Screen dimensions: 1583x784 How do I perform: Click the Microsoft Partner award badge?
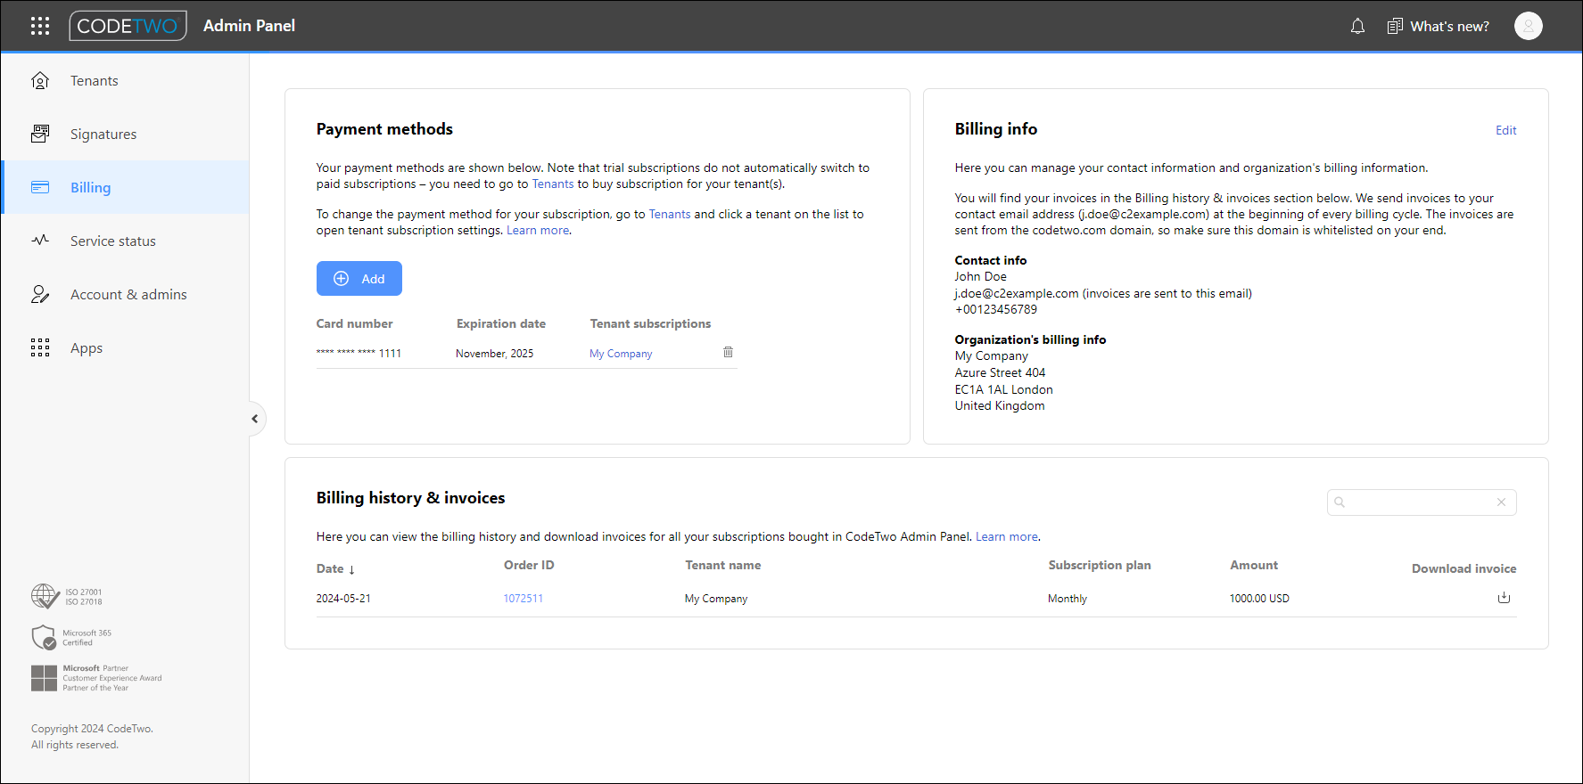point(96,678)
